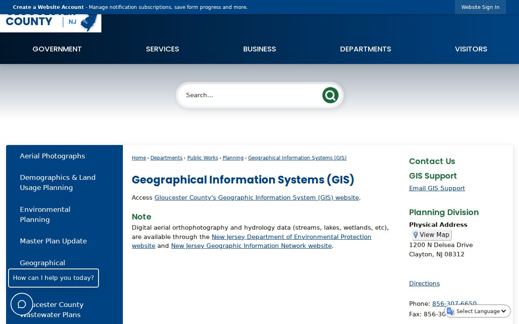Open the Directions link
The image size is (519, 324).
425,283
